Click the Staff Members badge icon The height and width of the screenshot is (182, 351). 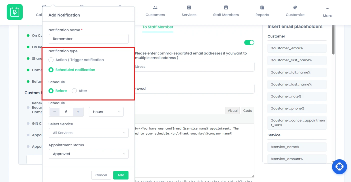coord(226,7)
